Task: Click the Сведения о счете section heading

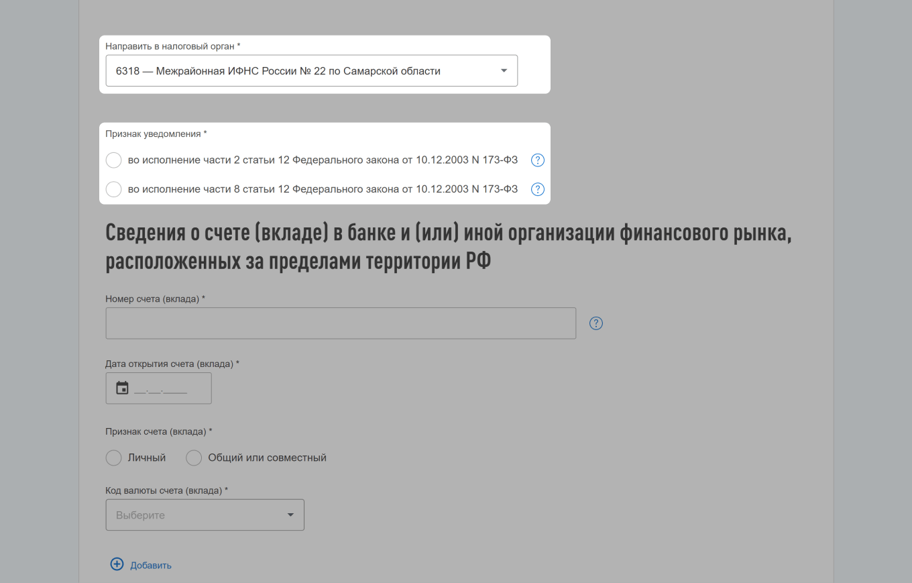Action: tap(448, 245)
